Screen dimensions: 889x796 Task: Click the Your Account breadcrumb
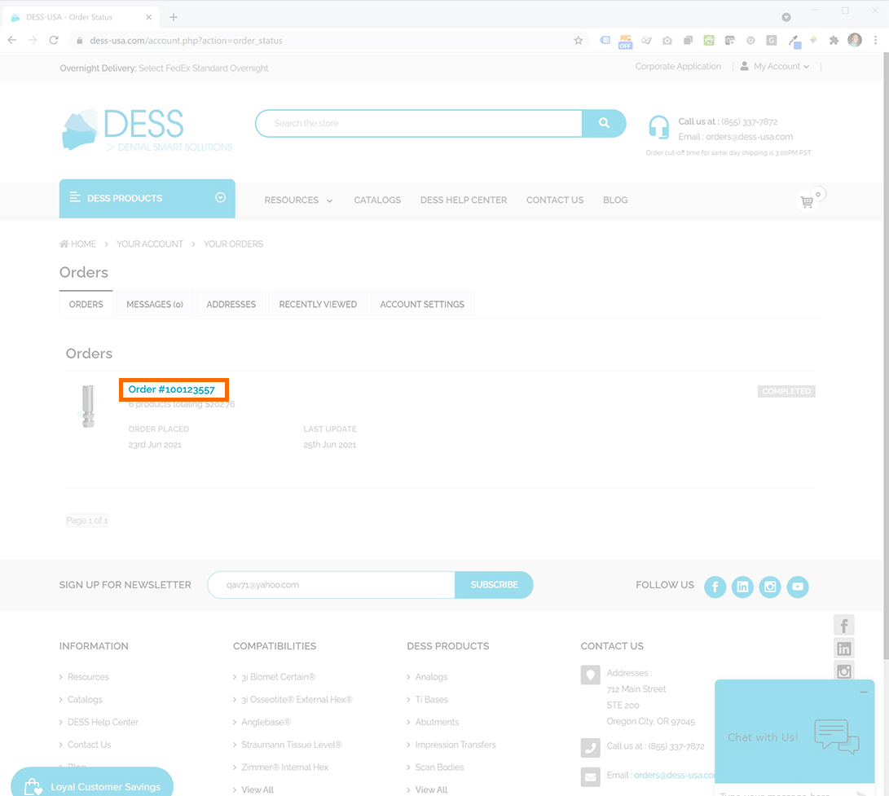coord(150,244)
